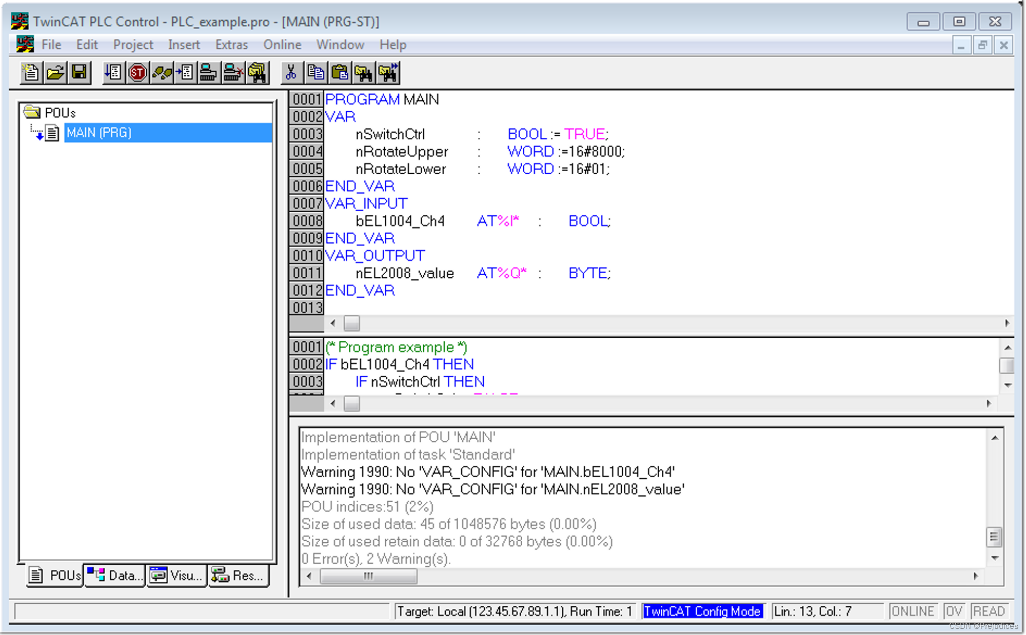Toggle the ONLINE status indicator
The image size is (1026, 635).
pyautogui.click(x=913, y=611)
